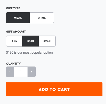Toggle the white WINE segment button
This screenshot has width=106, height=104.
tap(42, 18)
